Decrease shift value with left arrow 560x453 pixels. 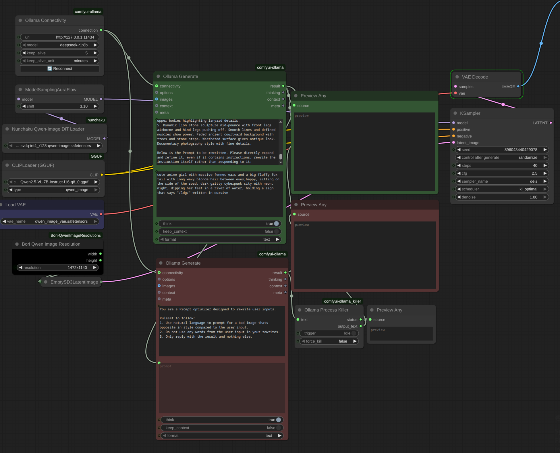[24, 106]
